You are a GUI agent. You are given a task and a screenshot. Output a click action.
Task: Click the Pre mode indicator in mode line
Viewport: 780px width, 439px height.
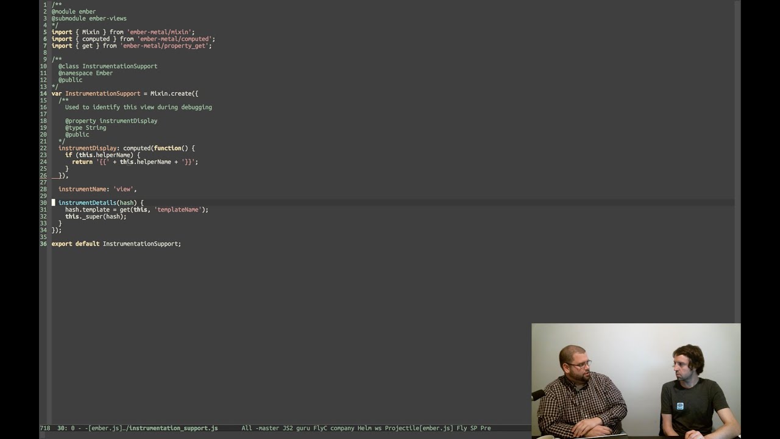coord(486,428)
